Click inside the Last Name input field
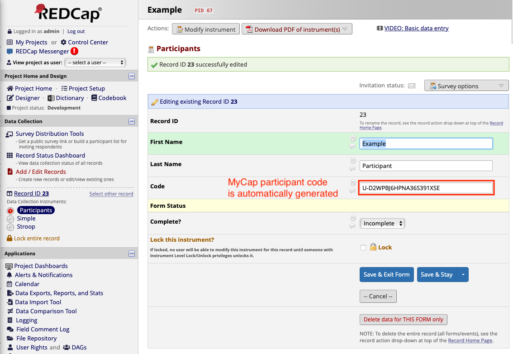Screen dimensions: 513x354 425,165
